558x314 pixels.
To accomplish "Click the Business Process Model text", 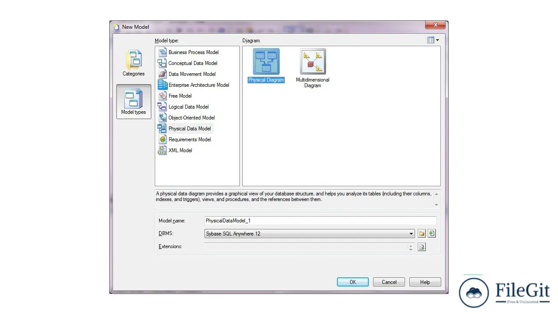I will pos(194,52).
